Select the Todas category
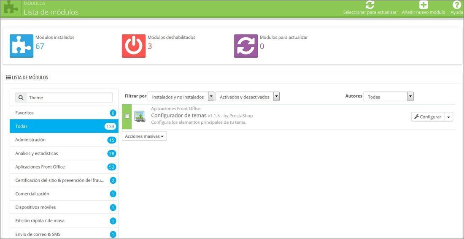Viewport: 464px width, 239px height. click(64, 126)
